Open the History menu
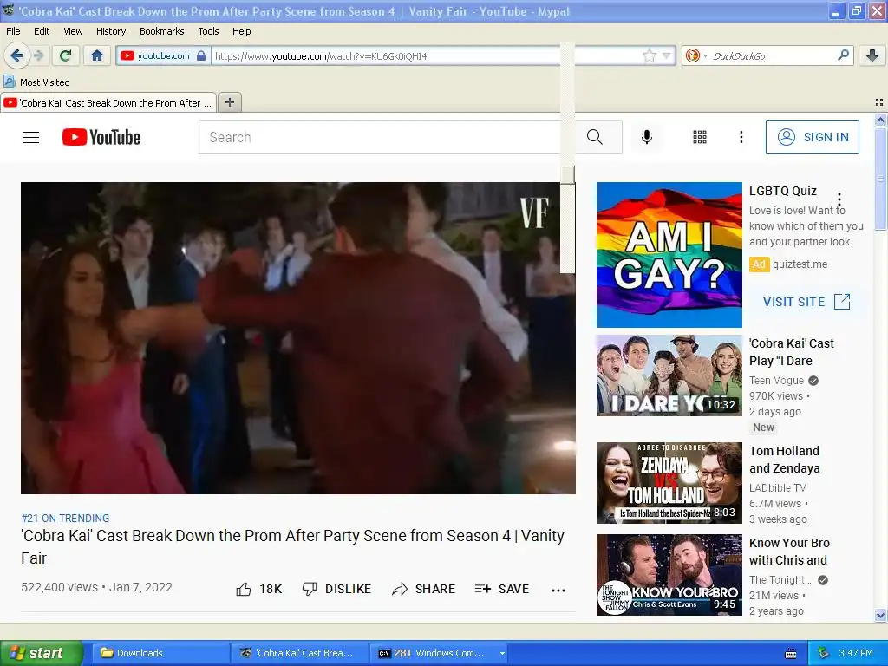Image resolution: width=888 pixels, height=666 pixels. (110, 31)
